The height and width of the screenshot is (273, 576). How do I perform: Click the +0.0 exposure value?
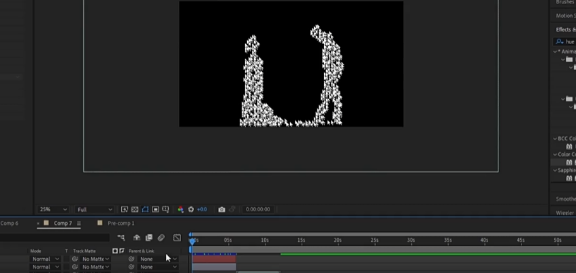pos(202,210)
